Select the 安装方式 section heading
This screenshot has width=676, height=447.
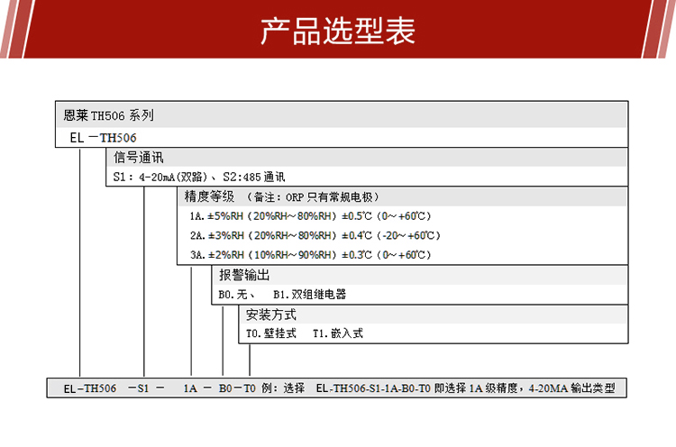pyautogui.click(x=270, y=315)
